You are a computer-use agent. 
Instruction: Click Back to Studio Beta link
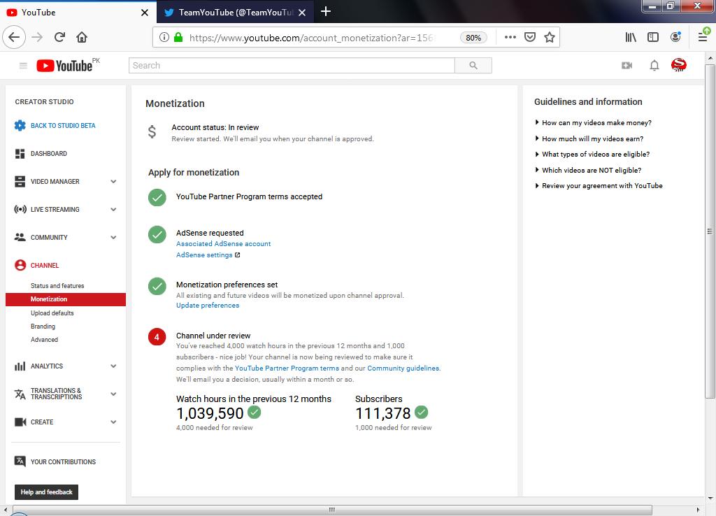[x=63, y=126]
